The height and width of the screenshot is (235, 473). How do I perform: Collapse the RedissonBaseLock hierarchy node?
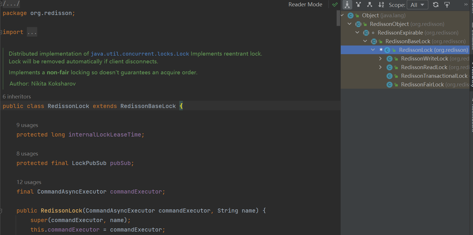(365, 41)
